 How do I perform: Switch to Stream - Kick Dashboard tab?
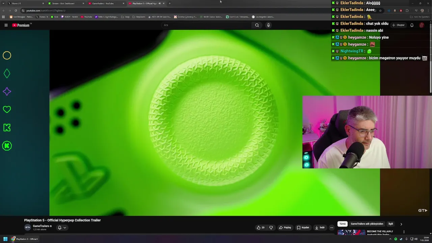[66, 3]
